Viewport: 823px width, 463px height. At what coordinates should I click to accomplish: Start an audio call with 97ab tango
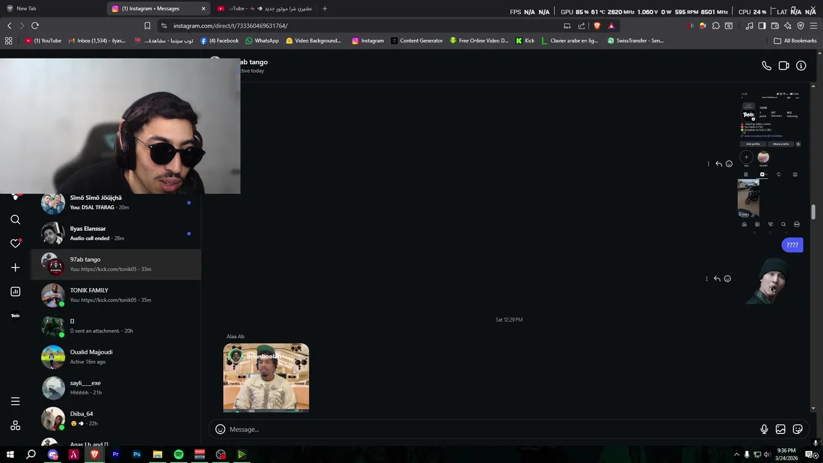(766, 66)
